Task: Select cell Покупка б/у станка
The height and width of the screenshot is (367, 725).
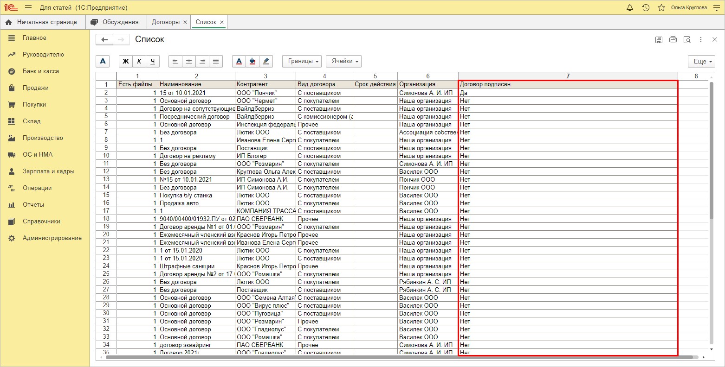Action: point(196,195)
